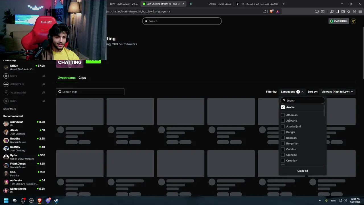Switch to the Outlaw browser tab
This screenshot has width=364, height=205.
(x=220, y=4)
